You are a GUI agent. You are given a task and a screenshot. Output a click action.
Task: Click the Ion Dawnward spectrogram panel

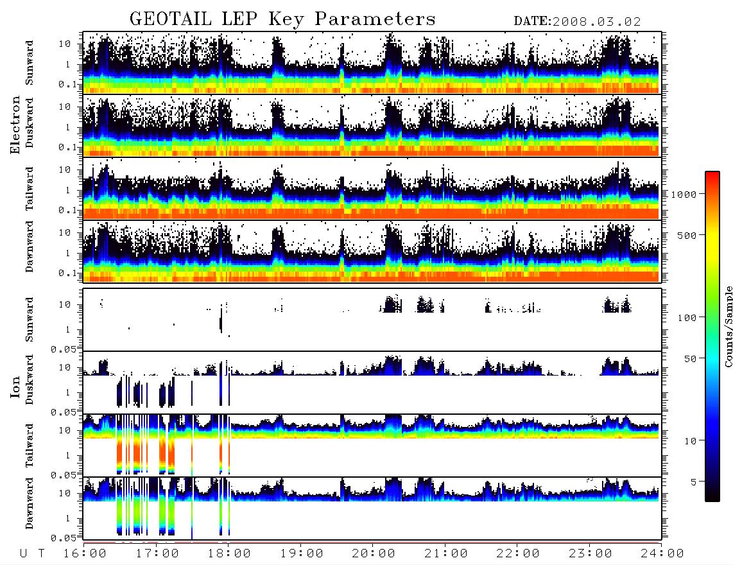tap(372, 509)
